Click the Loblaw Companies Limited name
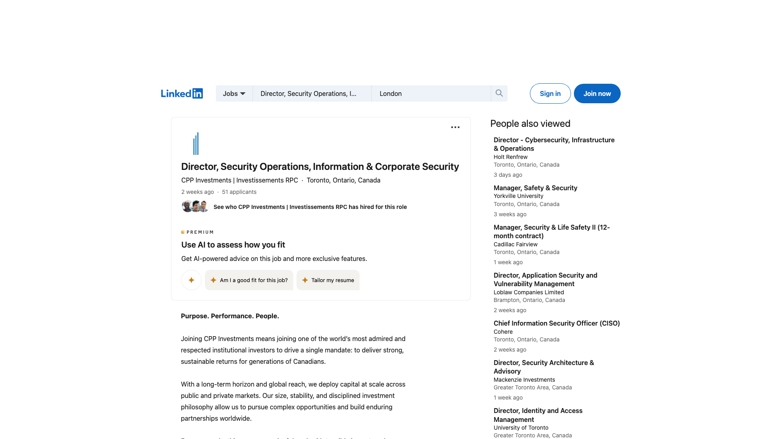 529,292
